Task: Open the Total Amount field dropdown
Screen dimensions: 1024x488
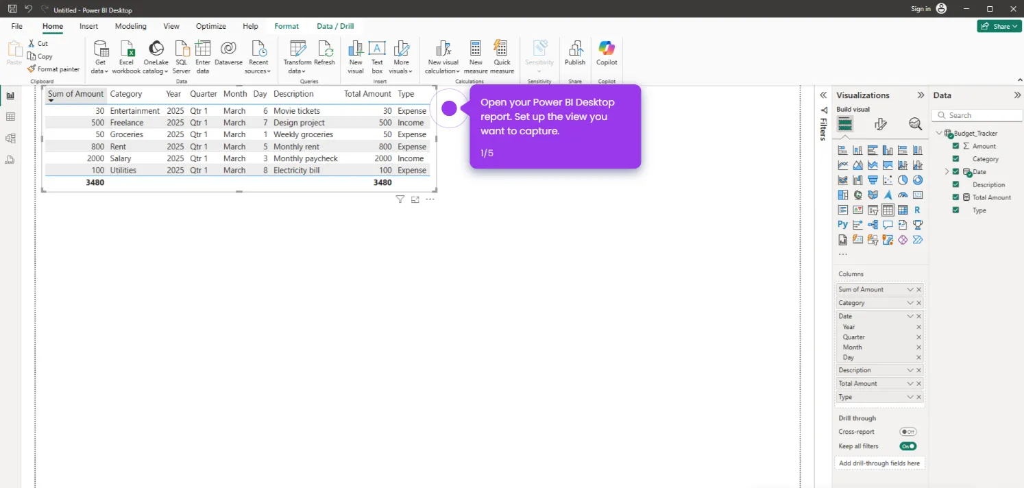Action: [x=910, y=384]
